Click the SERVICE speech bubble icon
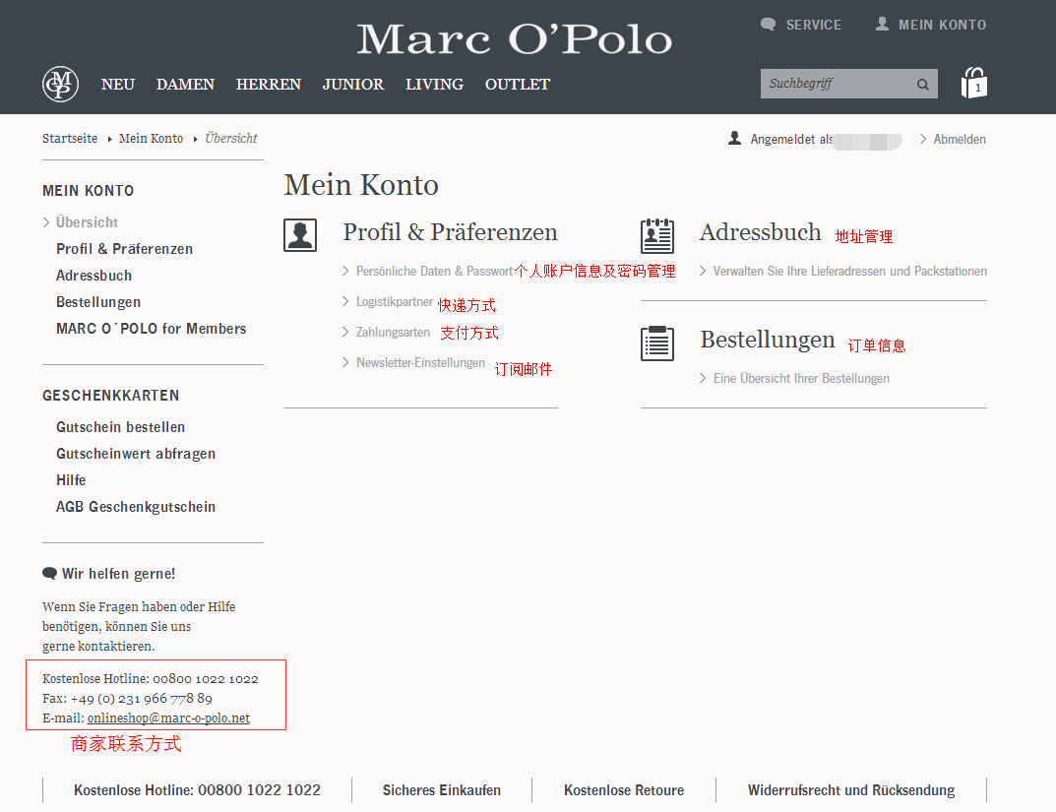This screenshot has height=812, width=1056. [x=769, y=25]
